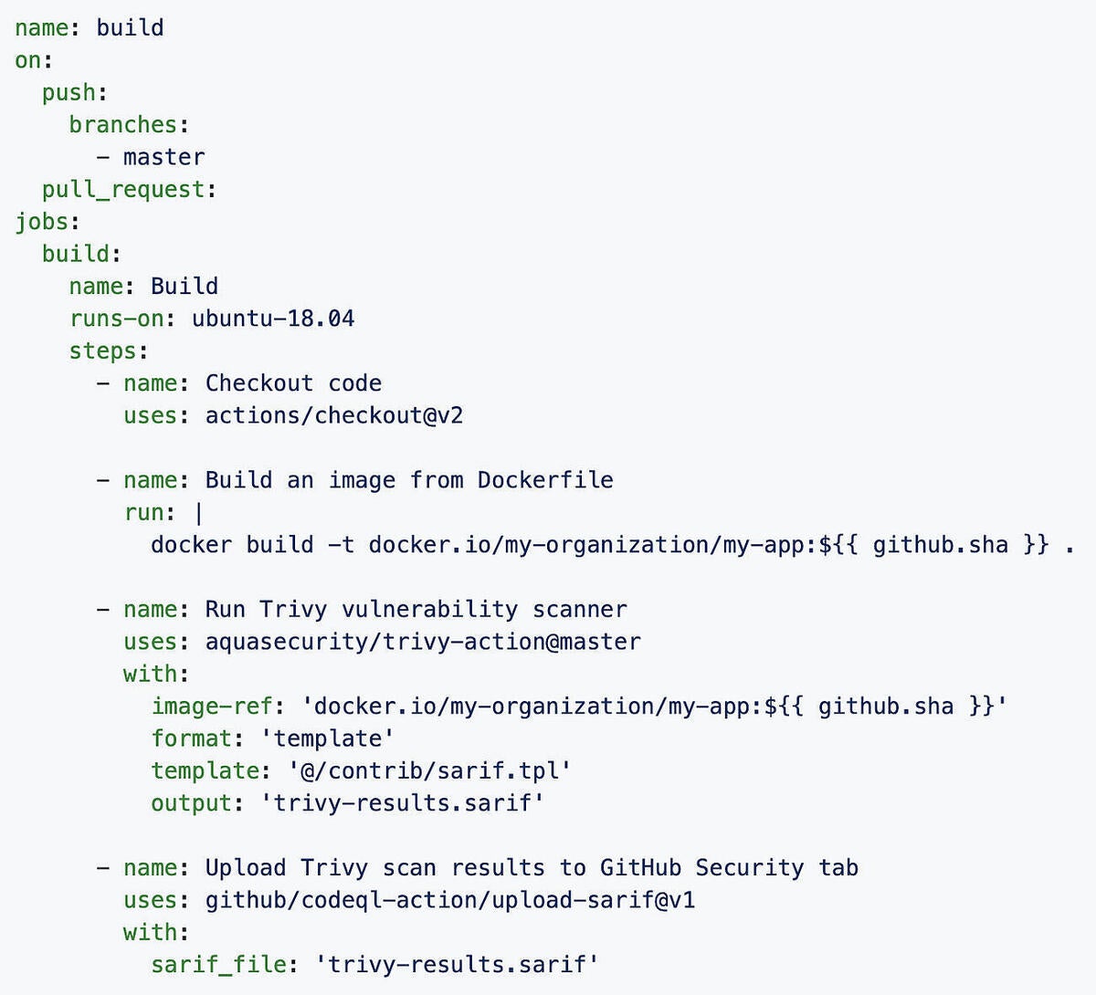Image resolution: width=1096 pixels, height=995 pixels.
Task: Click the actions/checkout@v2 action reference
Action: click(x=334, y=415)
